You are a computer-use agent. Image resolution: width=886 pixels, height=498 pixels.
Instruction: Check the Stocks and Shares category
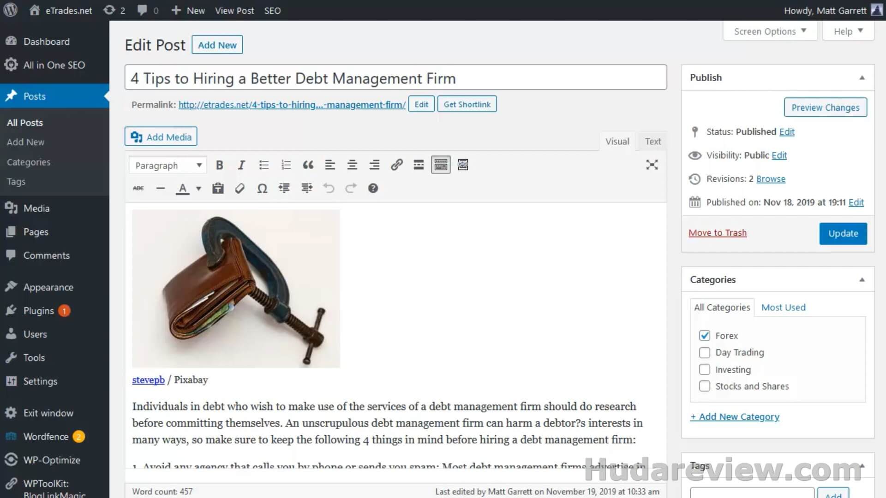click(704, 386)
